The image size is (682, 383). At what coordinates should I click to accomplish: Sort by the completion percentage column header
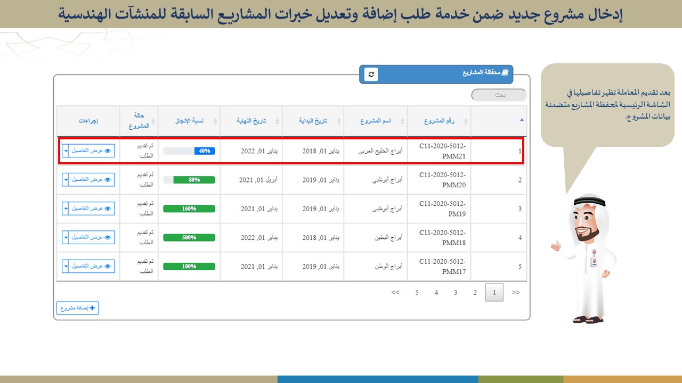189,121
